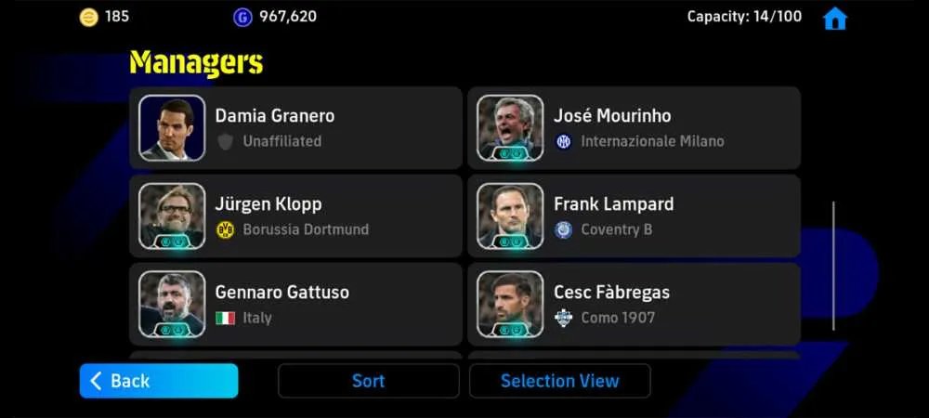929x418 pixels.
Task: Click the Como 1907 club crest
Action: pyautogui.click(x=564, y=318)
